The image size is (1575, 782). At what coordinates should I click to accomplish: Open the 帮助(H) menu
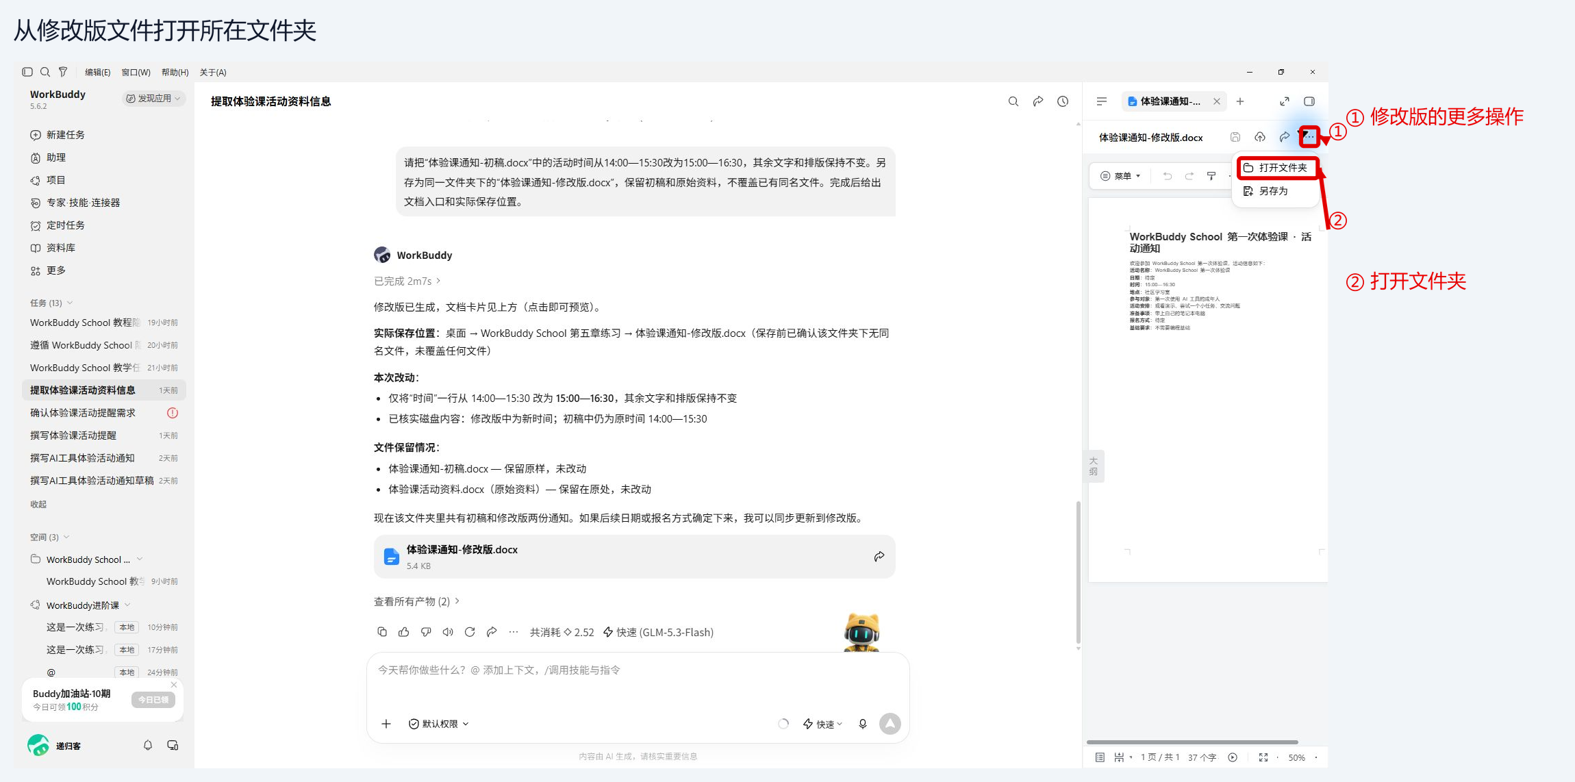[175, 73]
